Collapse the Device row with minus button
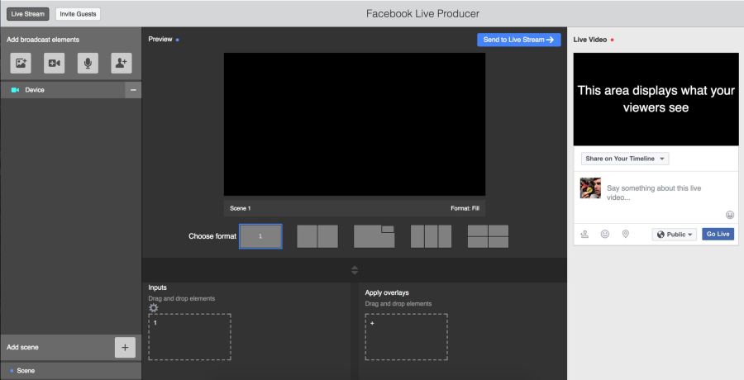The width and height of the screenshot is (744, 380). point(133,90)
